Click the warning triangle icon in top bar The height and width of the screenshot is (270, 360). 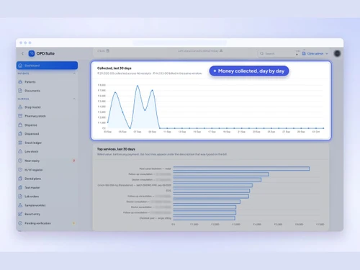(x=221, y=50)
